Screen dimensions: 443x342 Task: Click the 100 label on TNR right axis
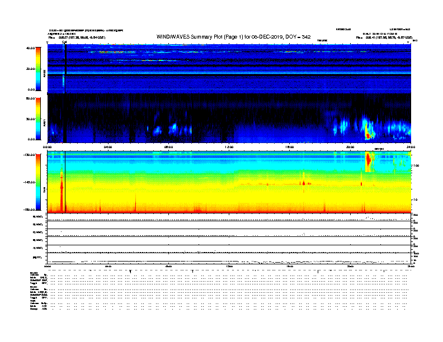[x=416, y=165]
